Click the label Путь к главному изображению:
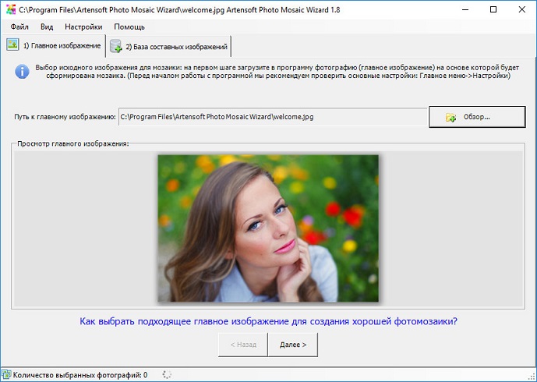The height and width of the screenshot is (382, 537). [65, 117]
